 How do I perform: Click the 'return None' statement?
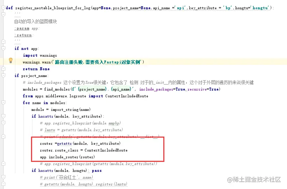36,69
